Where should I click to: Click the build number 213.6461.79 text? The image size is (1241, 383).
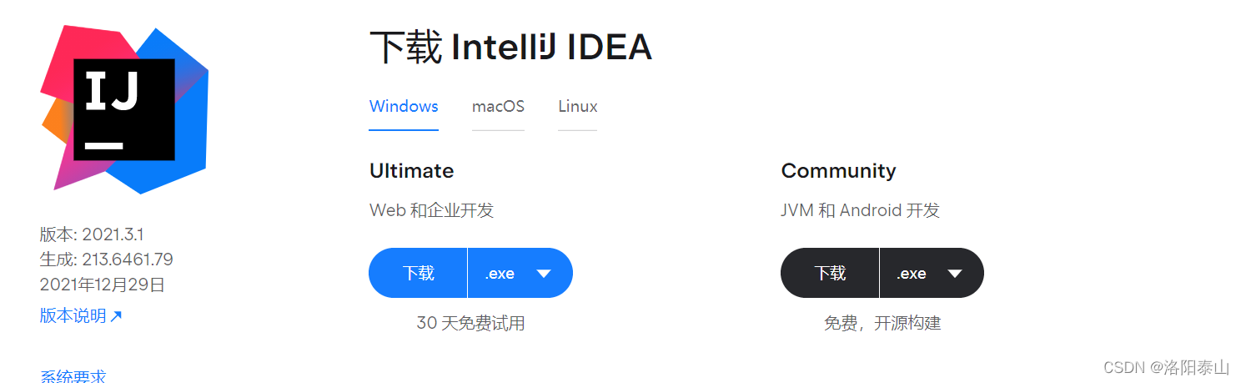128,260
